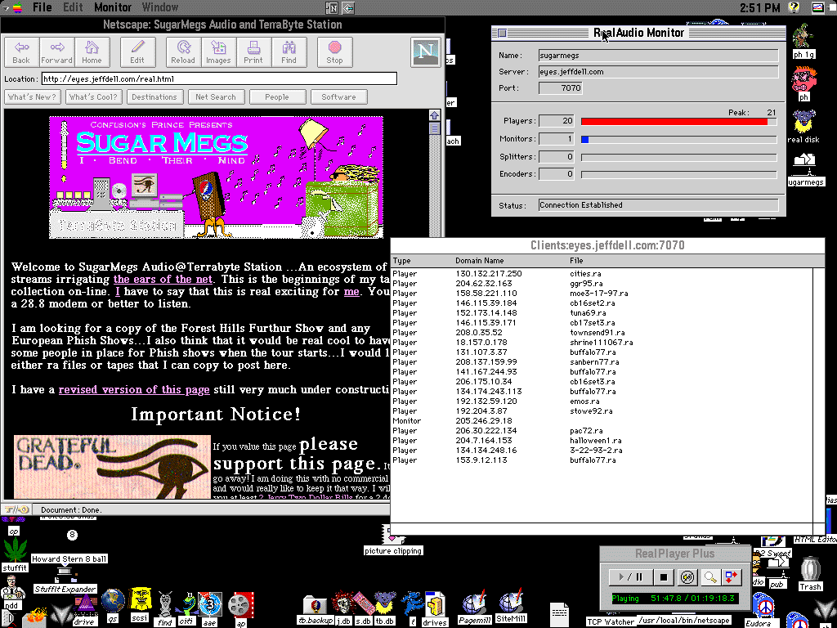Open the File menu
This screenshot has height=628, width=837.
coord(43,7)
